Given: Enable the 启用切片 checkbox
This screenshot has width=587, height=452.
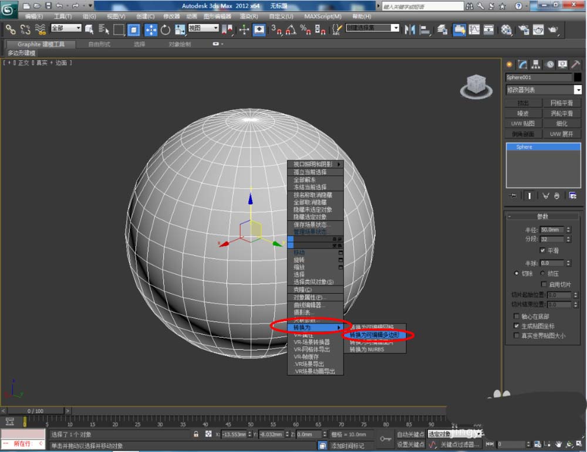Looking at the screenshot, I should click(544, 284).
